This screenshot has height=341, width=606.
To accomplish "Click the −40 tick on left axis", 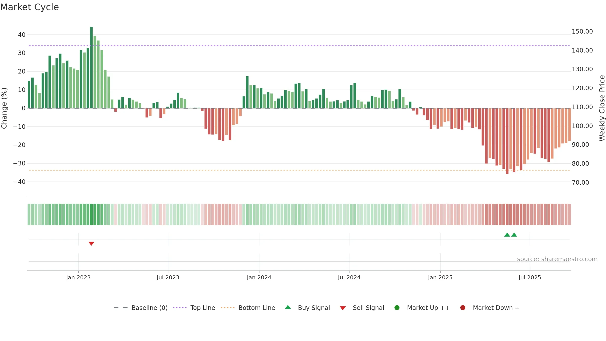I will (19, 182).
